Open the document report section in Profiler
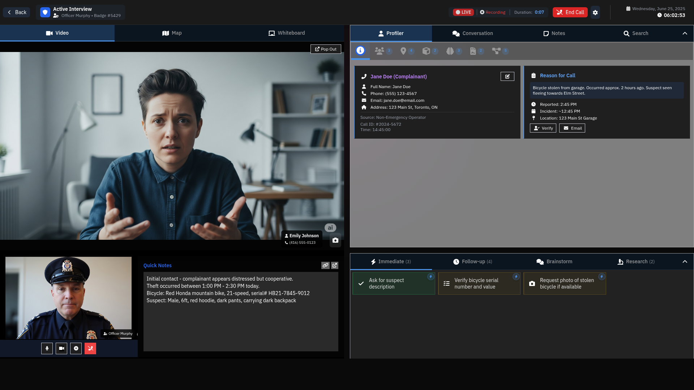This screenshot has width=694, height=390. (x=474, y=51)
